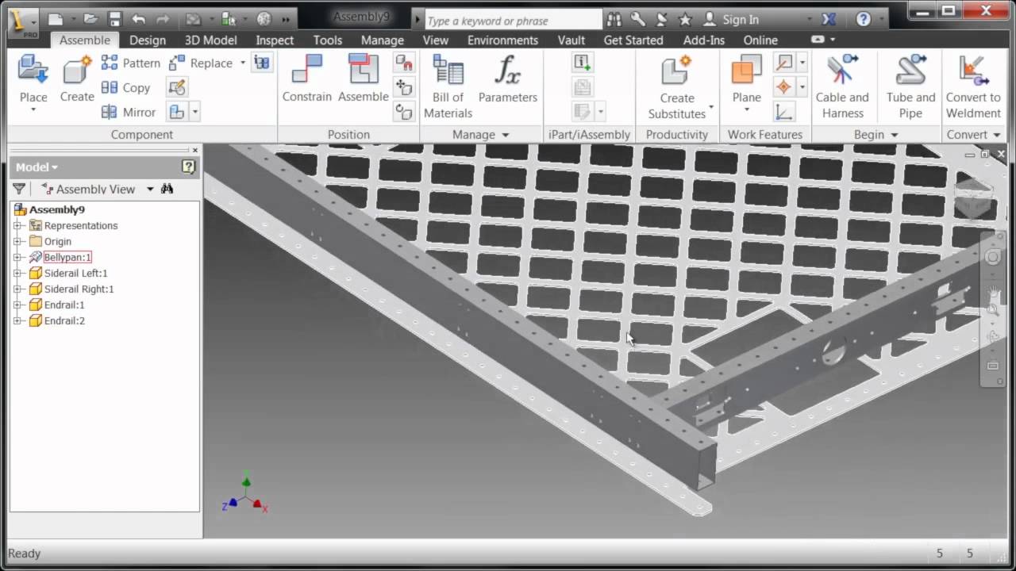Start Tube and Pipe
Screen dimensions: 1016x571
pos(910,86)
